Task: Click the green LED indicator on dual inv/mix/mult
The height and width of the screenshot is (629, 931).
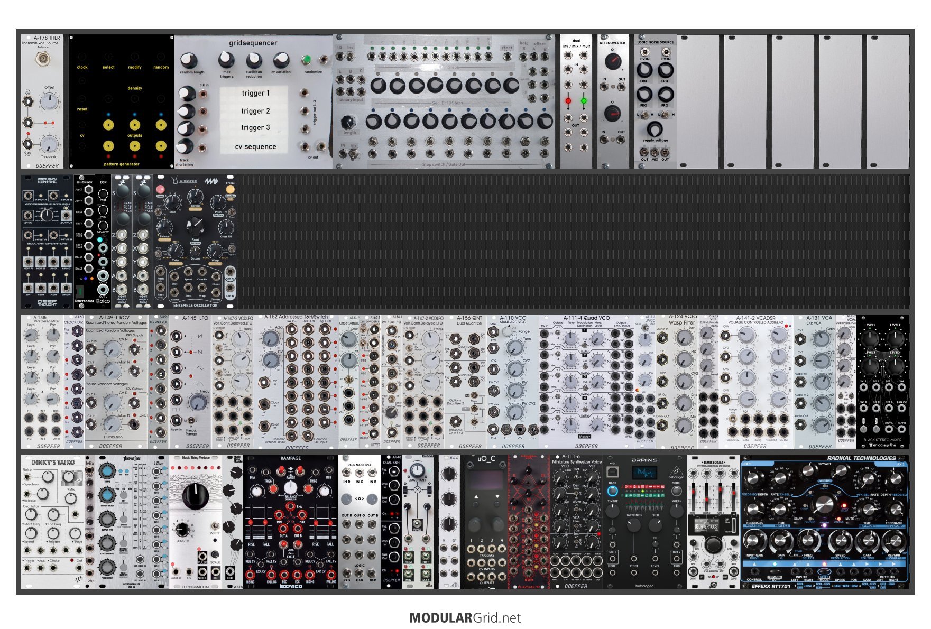Action: [x=584, y=100]
